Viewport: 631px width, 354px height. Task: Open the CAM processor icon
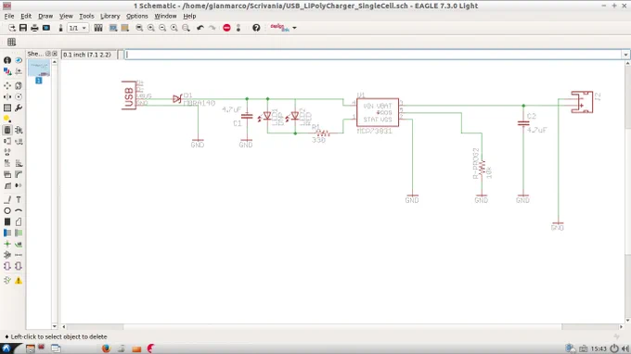pyautogui.click(x=46, y=28)
